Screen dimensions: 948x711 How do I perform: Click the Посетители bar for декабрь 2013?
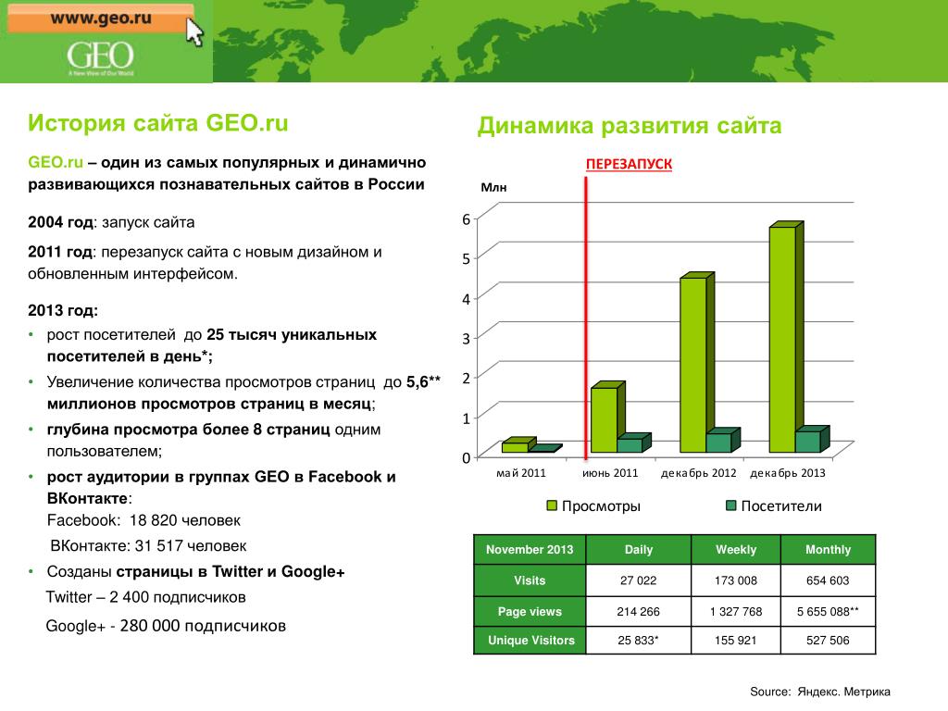(808, 442)
